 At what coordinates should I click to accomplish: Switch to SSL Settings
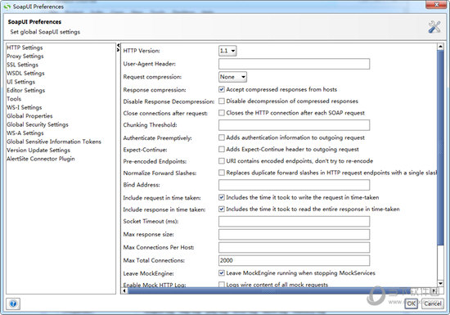coord(22,65)
